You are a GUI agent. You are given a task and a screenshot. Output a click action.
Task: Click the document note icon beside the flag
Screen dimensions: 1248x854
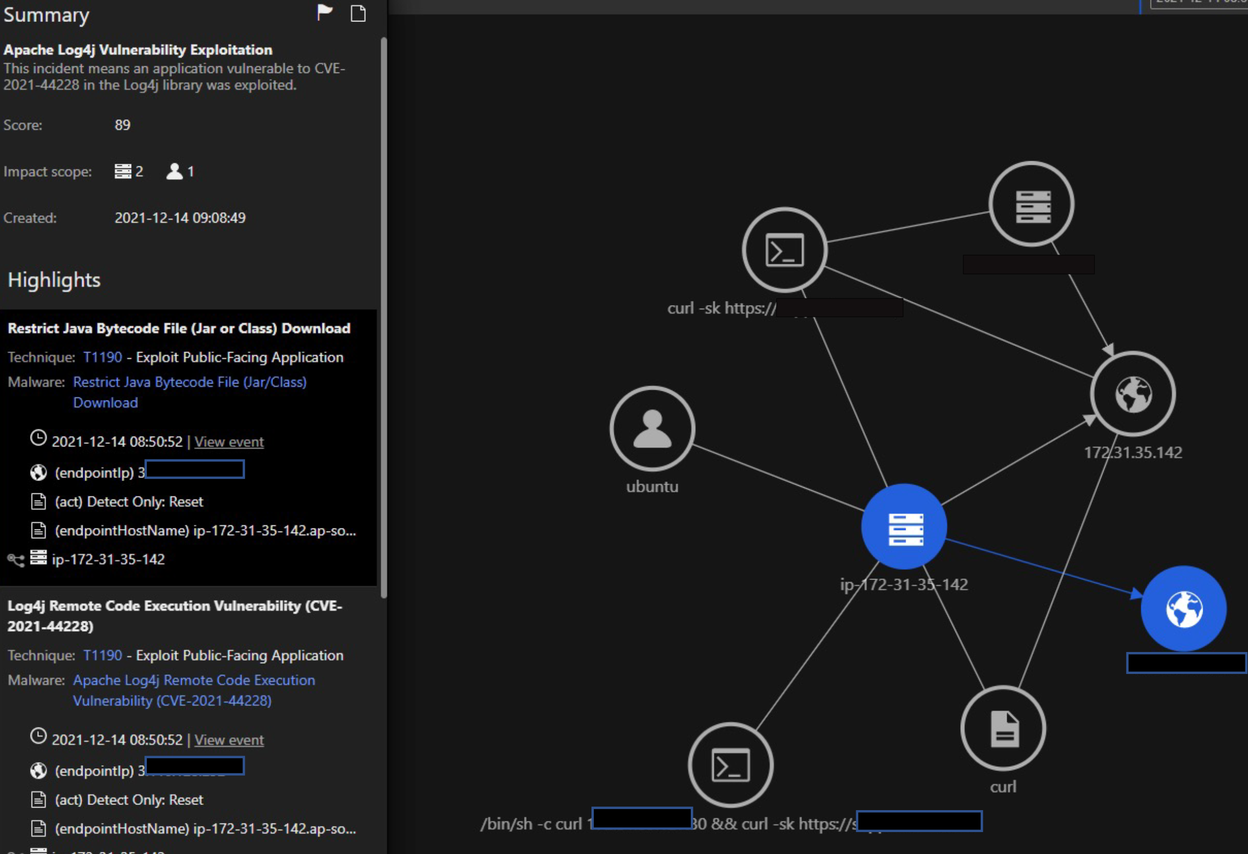[358, 13]
